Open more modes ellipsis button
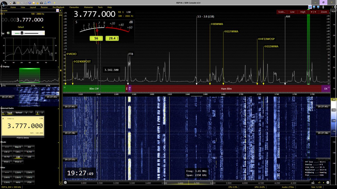The width and height of the screenshot is (337, 189). click(x=7, y=147)
